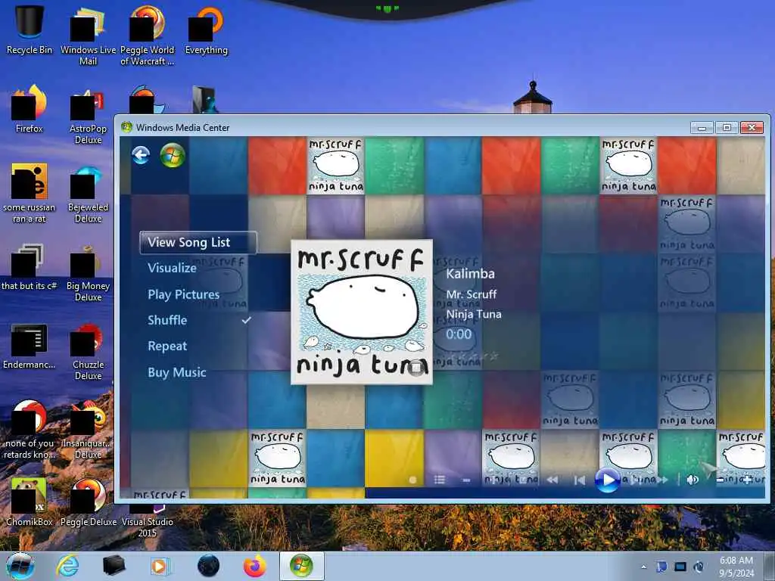
Task: Open the taskbar clock showing 6:08 AM
Action: pos(736,567)
